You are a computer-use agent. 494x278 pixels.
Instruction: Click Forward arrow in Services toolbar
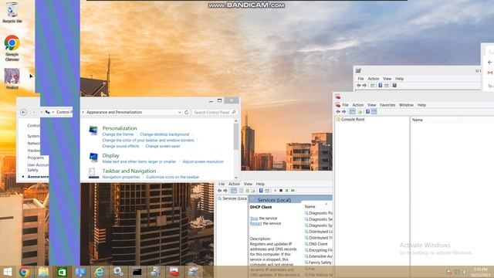click(225, 191)
